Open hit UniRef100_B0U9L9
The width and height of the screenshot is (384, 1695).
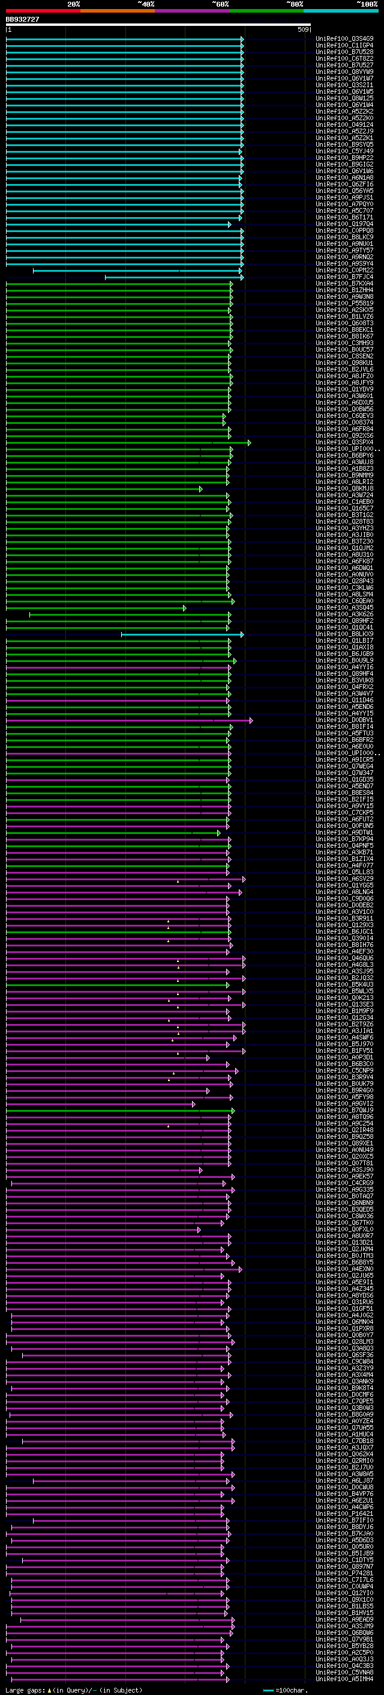344,661
